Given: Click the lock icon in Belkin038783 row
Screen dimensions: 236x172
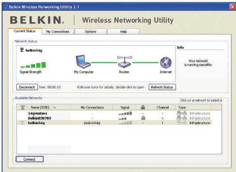Looking at the screenshot, I should pyautogui.click(x=143, y=118).
